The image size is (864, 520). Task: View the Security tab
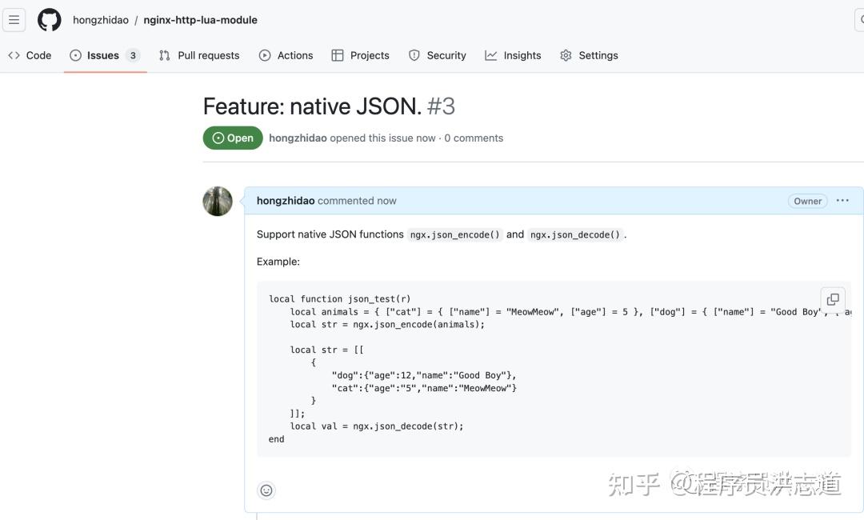(438, 55)
